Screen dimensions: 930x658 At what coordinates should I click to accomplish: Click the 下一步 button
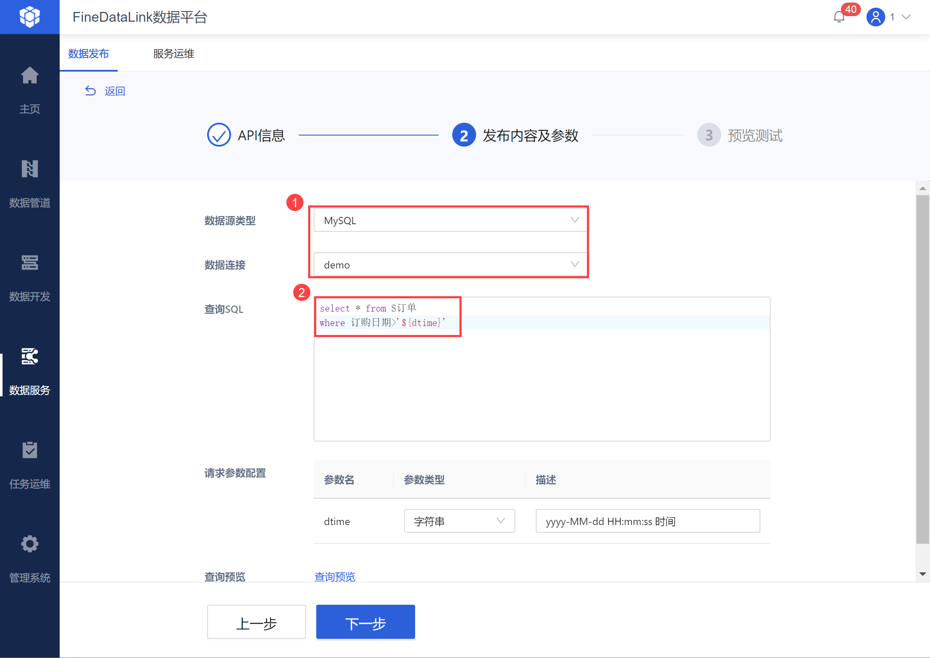point(365,622)
